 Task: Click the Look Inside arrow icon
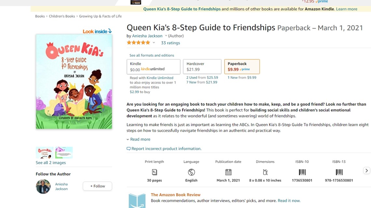point(110,31)
